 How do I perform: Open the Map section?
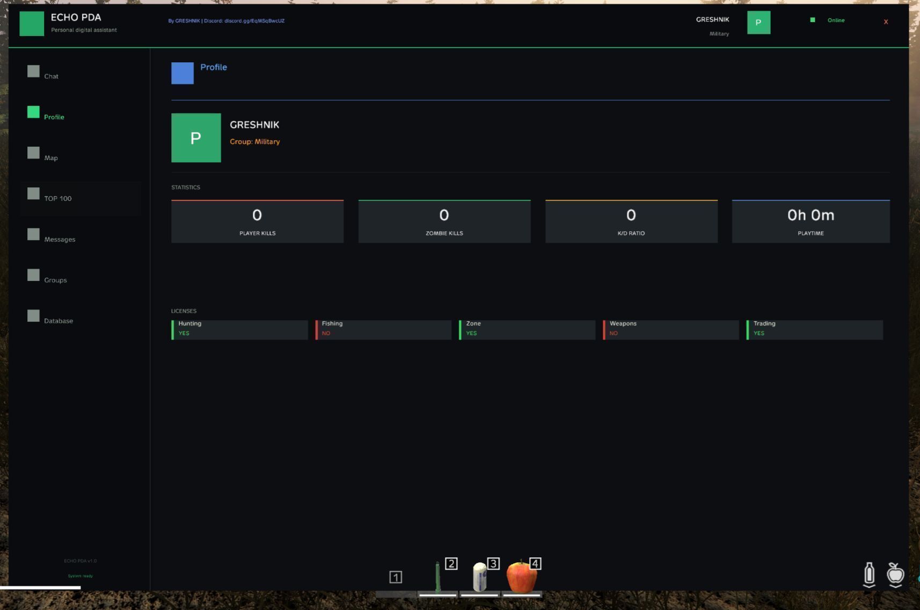(81, 158)
